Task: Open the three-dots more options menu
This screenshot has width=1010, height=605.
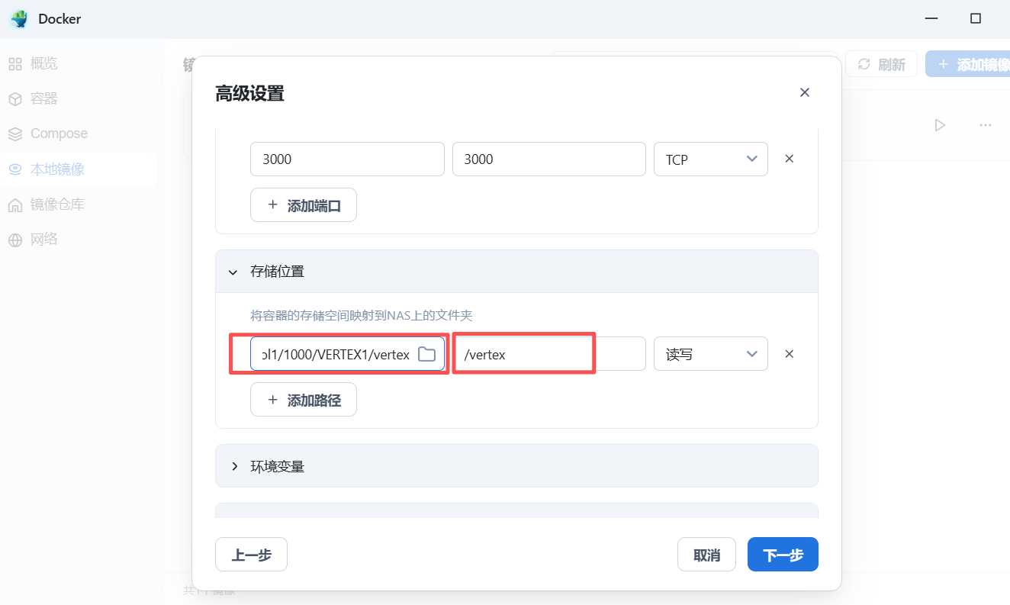Action: click(985, 125)
